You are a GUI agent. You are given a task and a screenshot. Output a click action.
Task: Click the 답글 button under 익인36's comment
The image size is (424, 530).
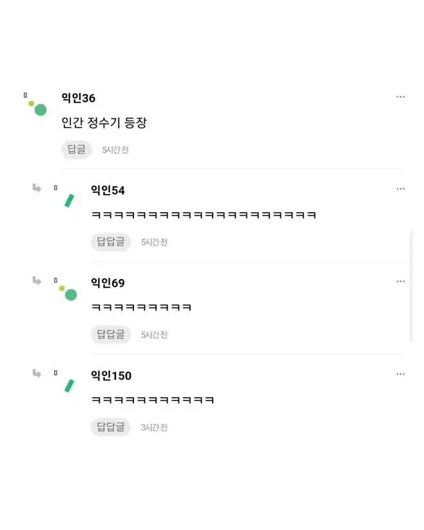[x=77, y=150]
